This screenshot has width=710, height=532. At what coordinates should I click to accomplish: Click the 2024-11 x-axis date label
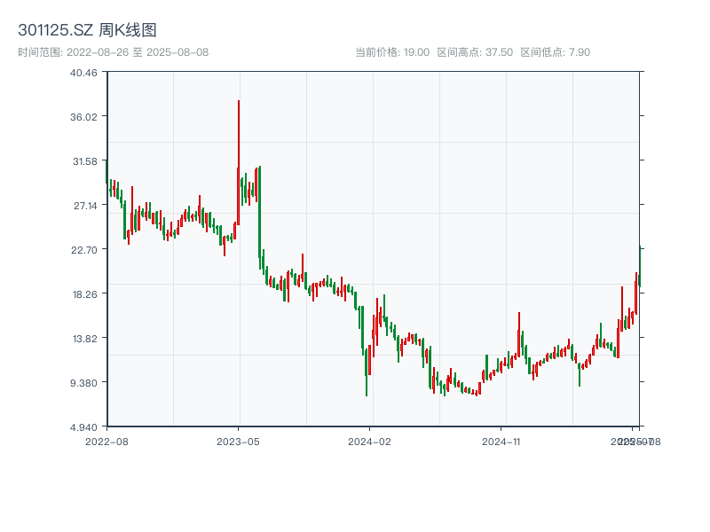coord(501,441)
